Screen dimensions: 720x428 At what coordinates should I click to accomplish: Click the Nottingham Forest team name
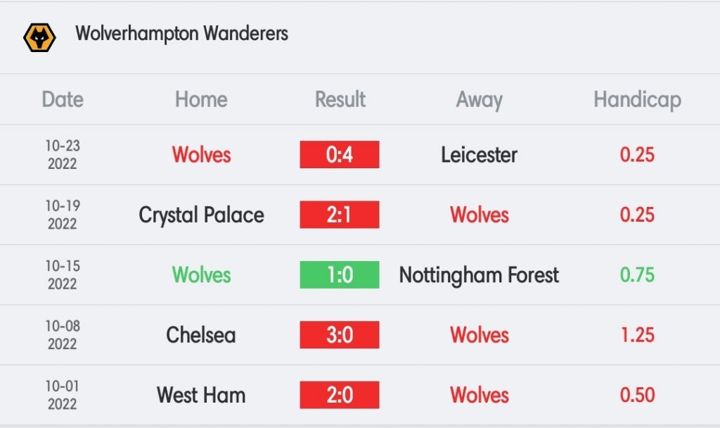point(480,275)
